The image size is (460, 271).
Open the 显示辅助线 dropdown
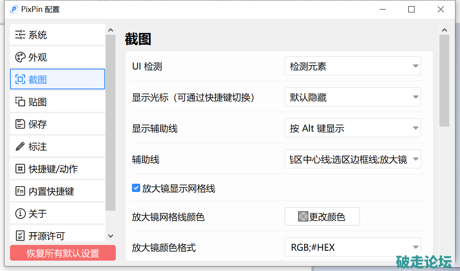tap(352, 128)
